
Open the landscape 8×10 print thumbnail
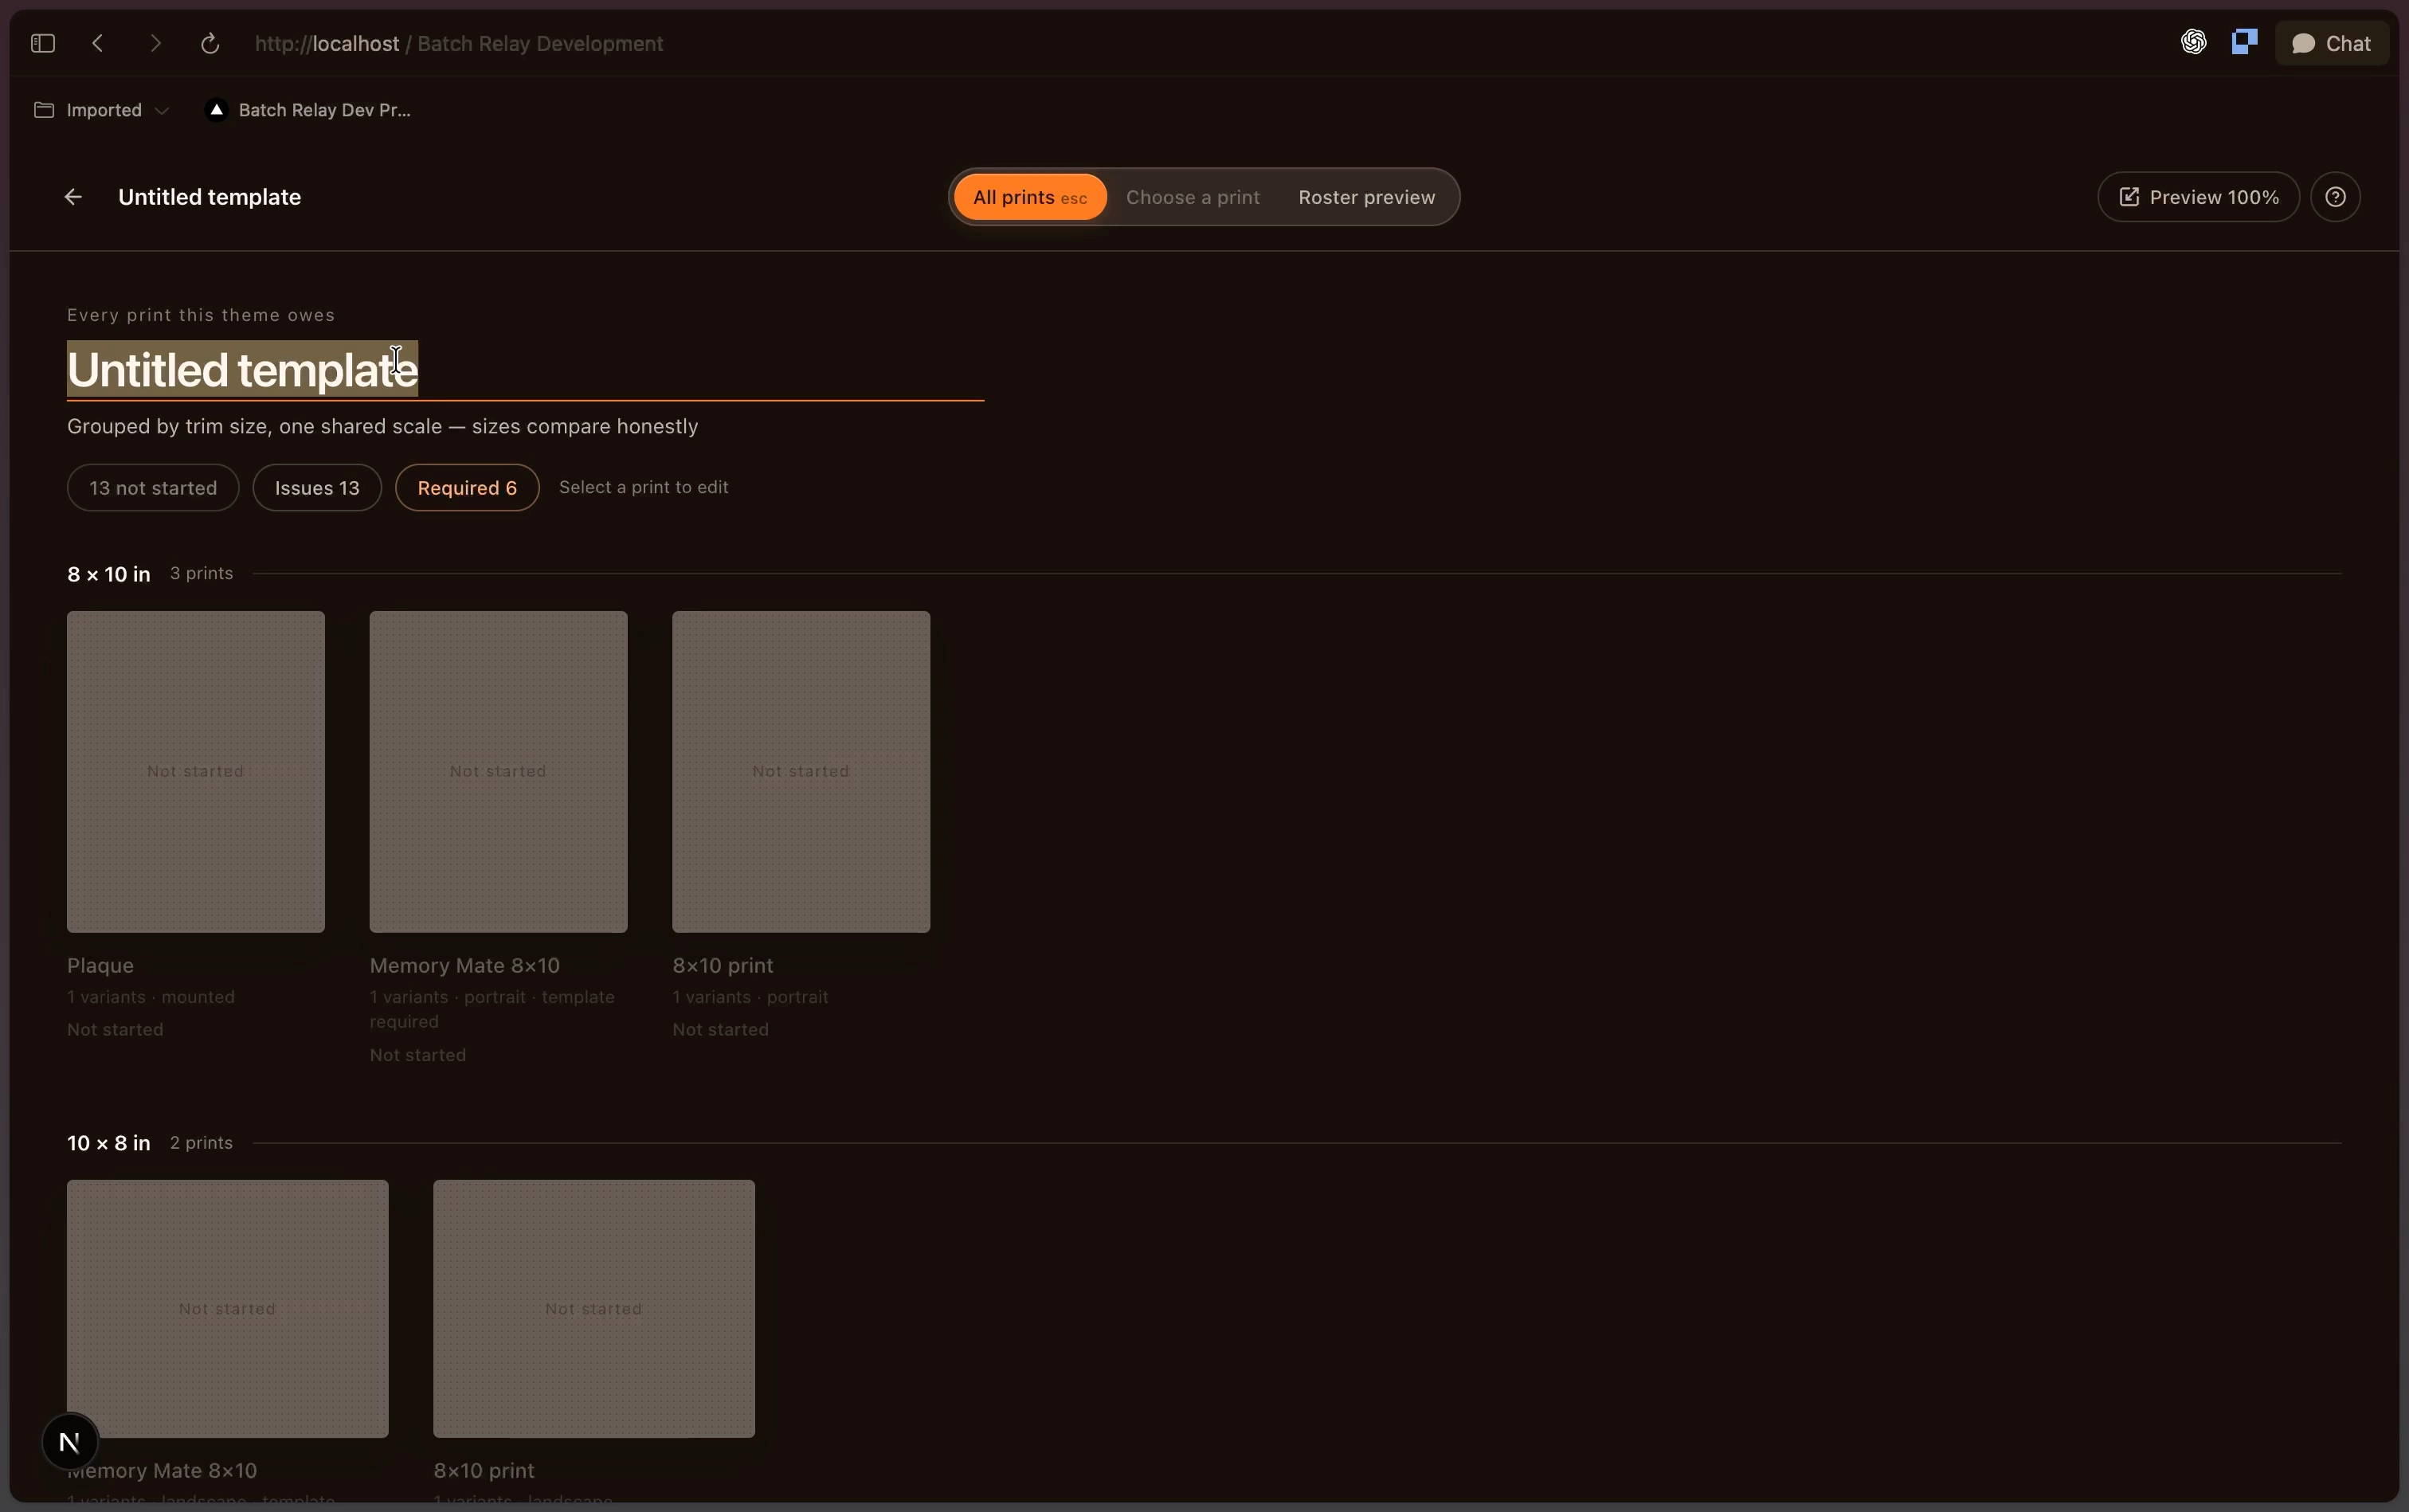tap(594, 1309)
